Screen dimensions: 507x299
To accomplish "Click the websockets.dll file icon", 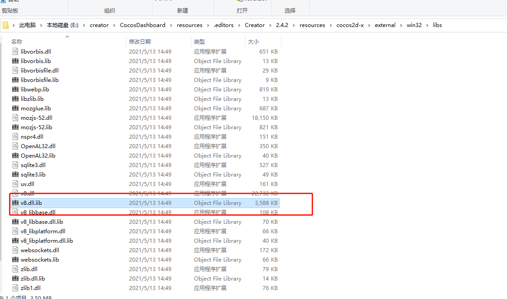I will point(15,250).
